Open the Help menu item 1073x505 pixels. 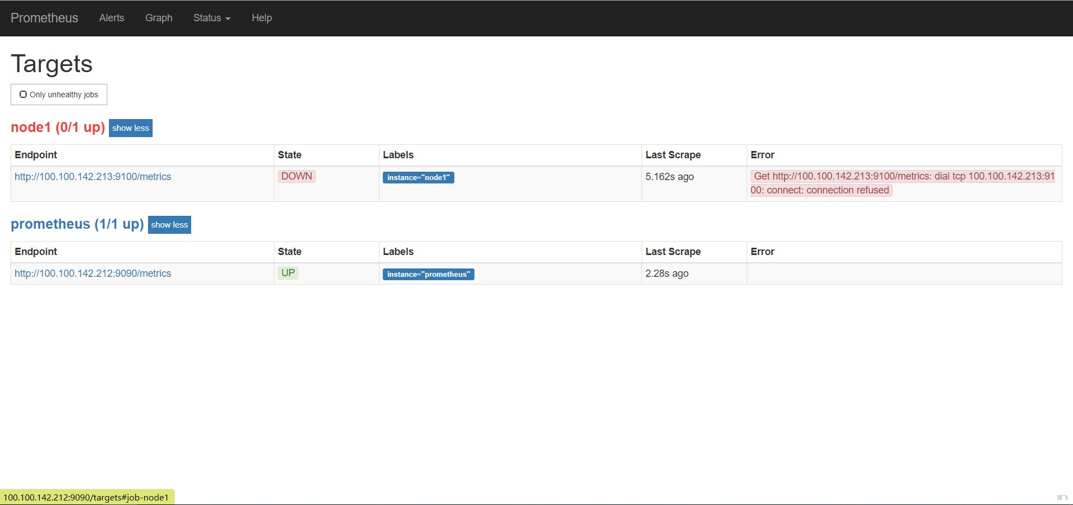pyautogui.click(x=262, y=18)
